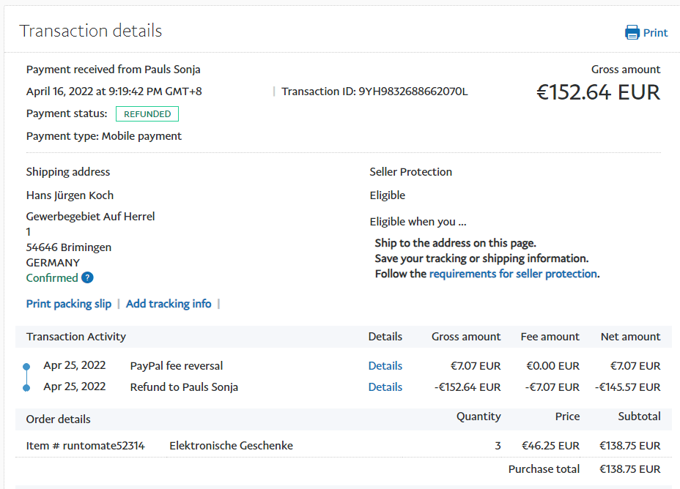Open requirements for seller protection link

tap(513, 274)
